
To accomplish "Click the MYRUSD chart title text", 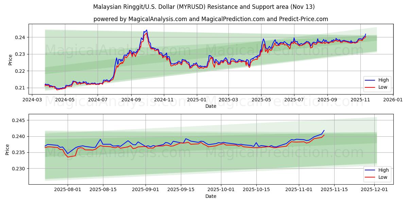I will pyautogui.click(x=204, y=7).
